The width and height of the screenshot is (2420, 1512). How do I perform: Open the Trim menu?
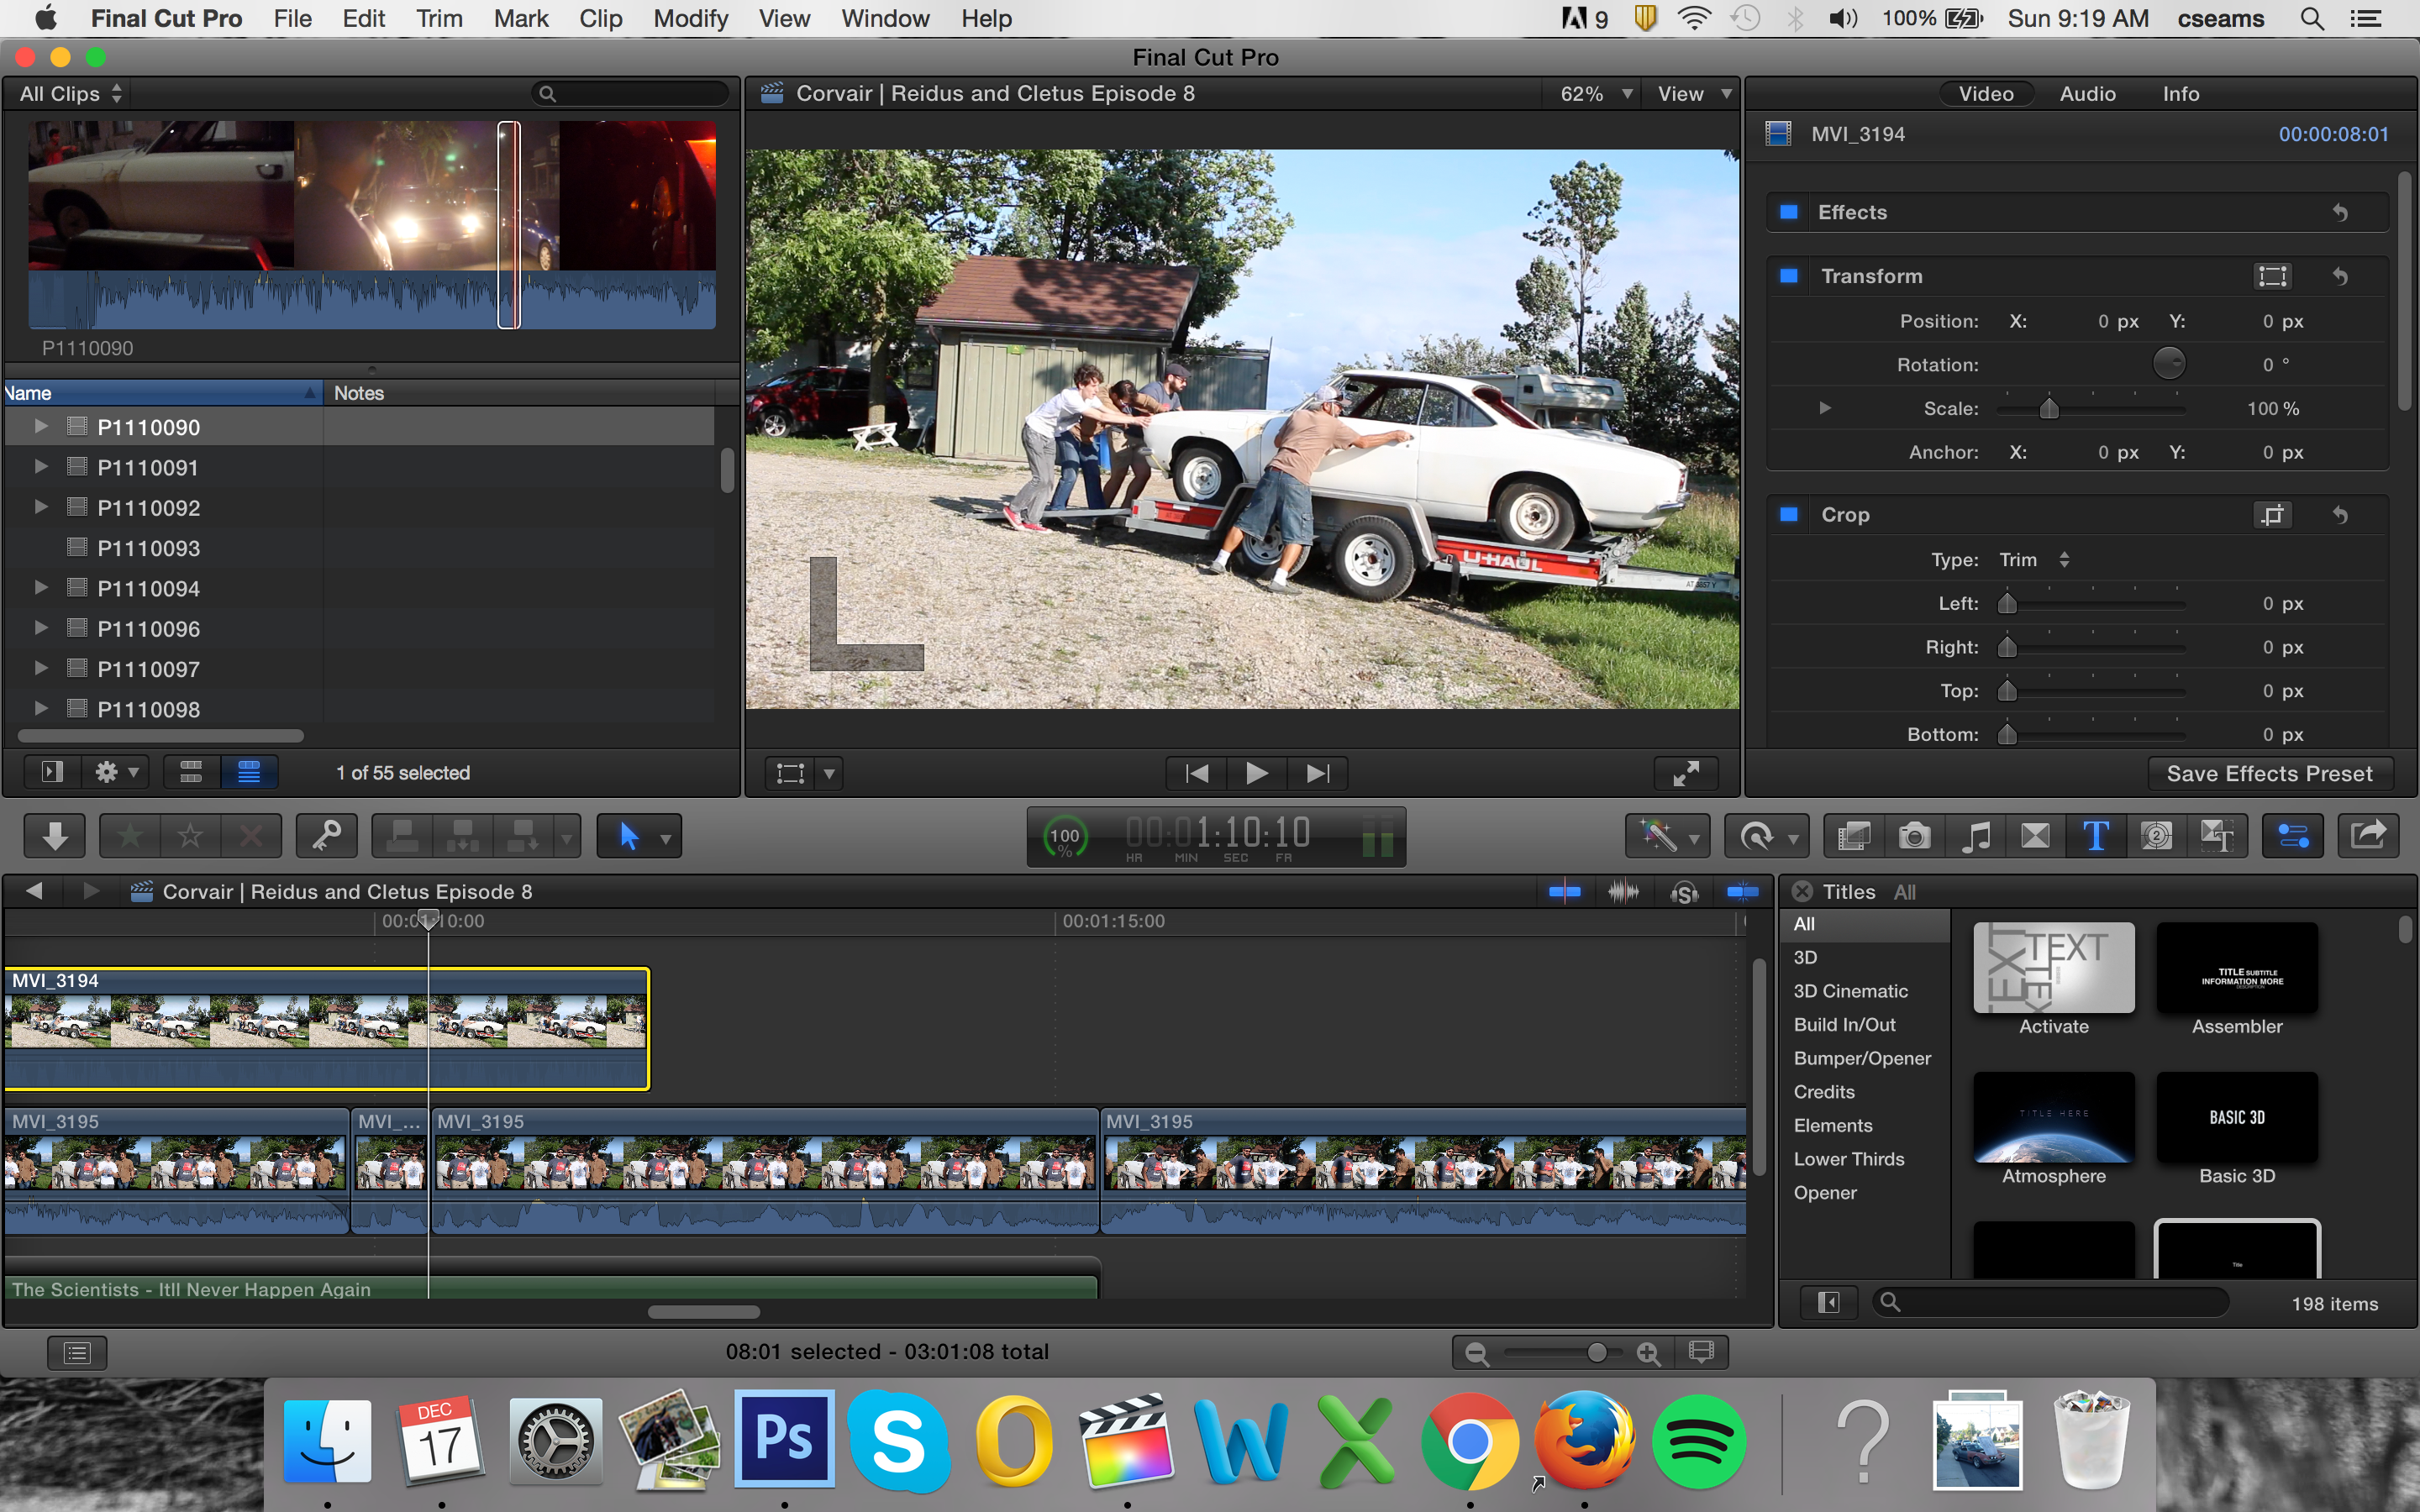tap(439, 19)
